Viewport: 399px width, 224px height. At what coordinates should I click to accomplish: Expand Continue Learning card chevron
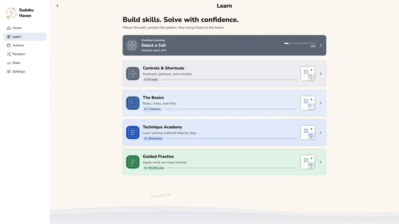tap(321, 45)
